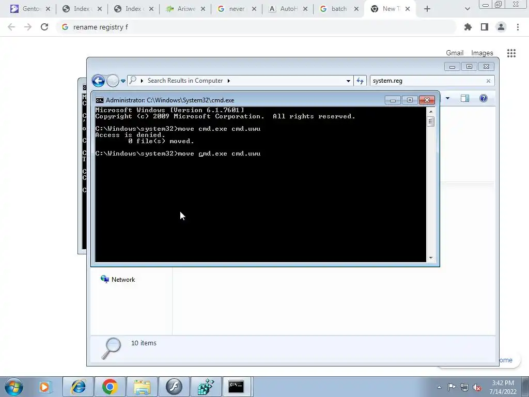The width and height of the screenshot is (529, 397).
Task: Maximize the Explorer search window
Action: 469,67
